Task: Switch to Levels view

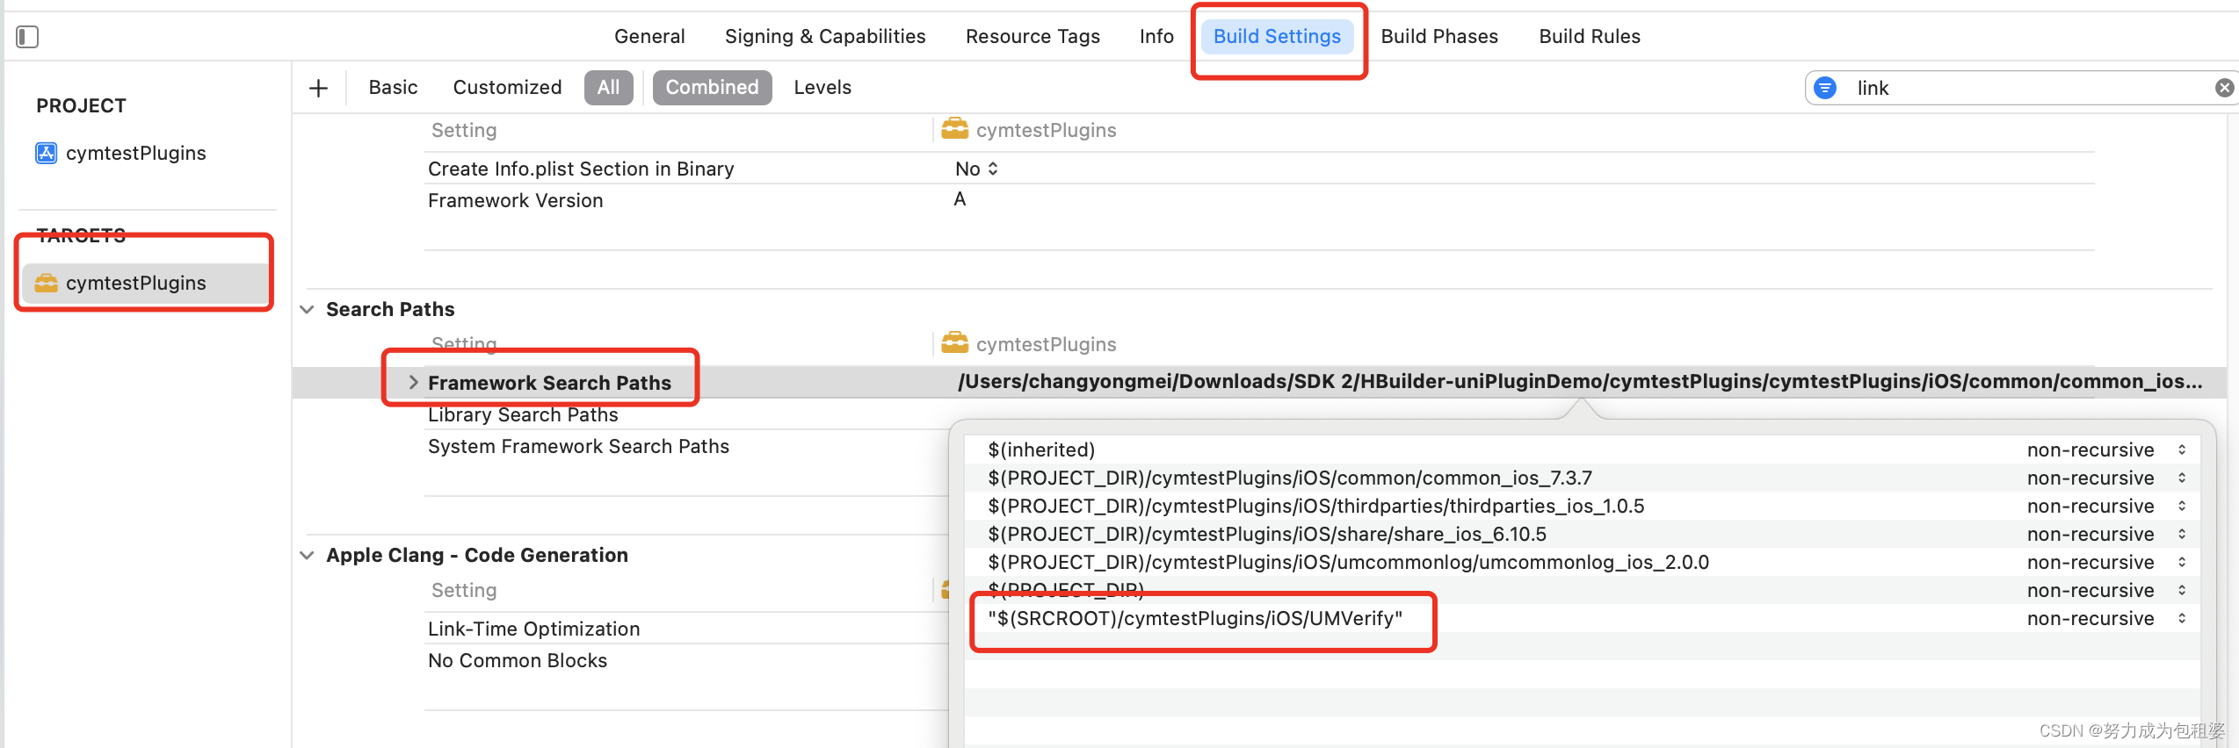Action: [x=822, y=88]
